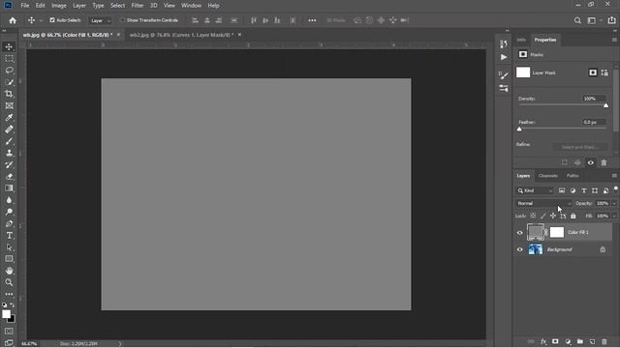
Task: Select the Crop tool
Action: 9,94
